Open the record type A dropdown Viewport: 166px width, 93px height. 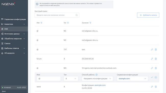(71, 79)
